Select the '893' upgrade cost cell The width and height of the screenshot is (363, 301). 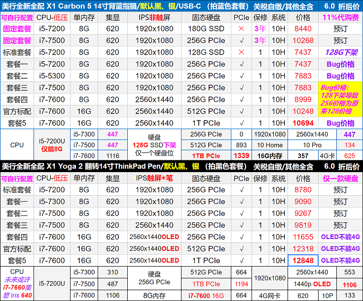(x=241, y=145)
